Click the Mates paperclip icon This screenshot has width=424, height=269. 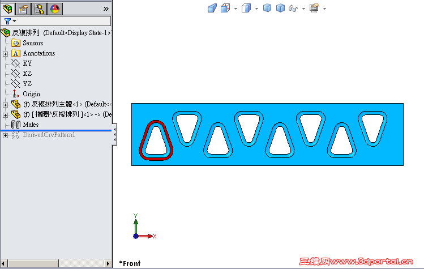(16, 125)
